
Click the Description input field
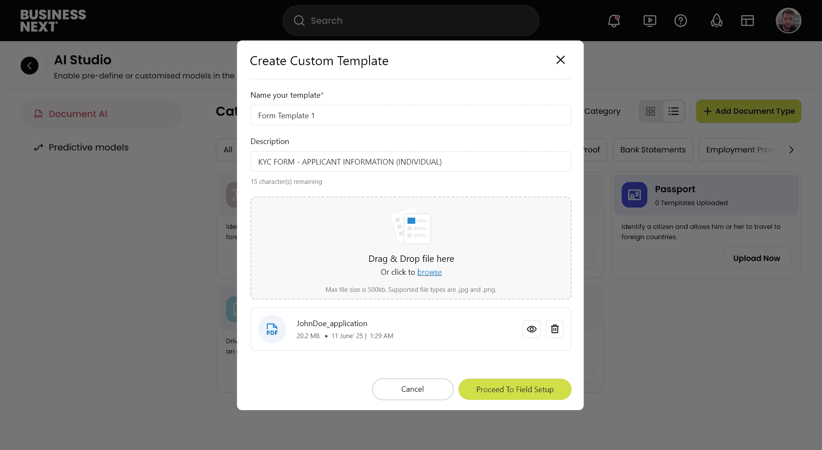click(x=411, y=162)
